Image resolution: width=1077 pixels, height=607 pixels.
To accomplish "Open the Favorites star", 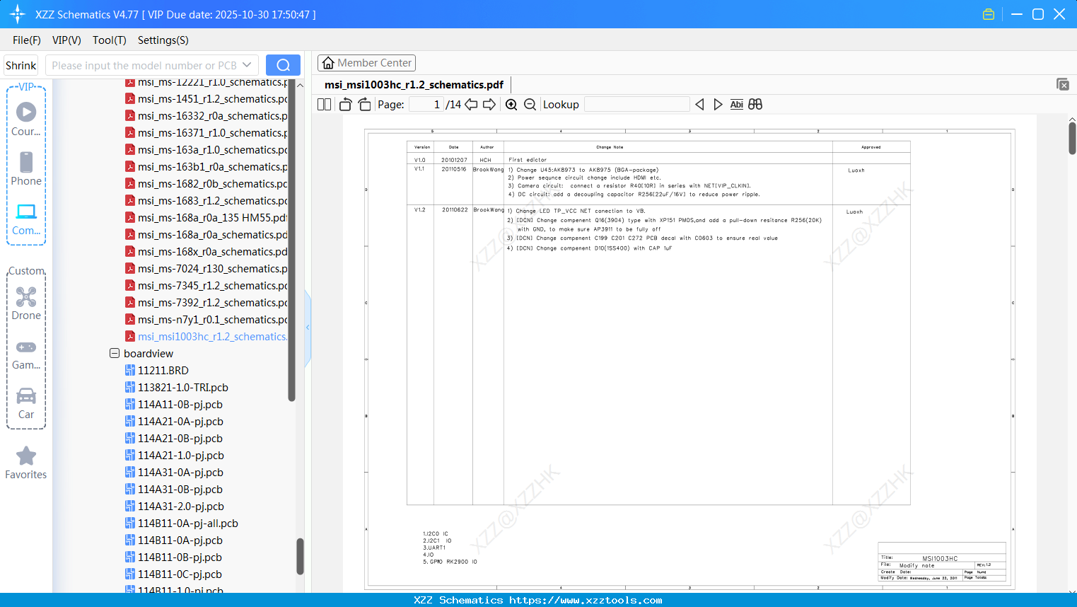I will (x=26, y=463).
